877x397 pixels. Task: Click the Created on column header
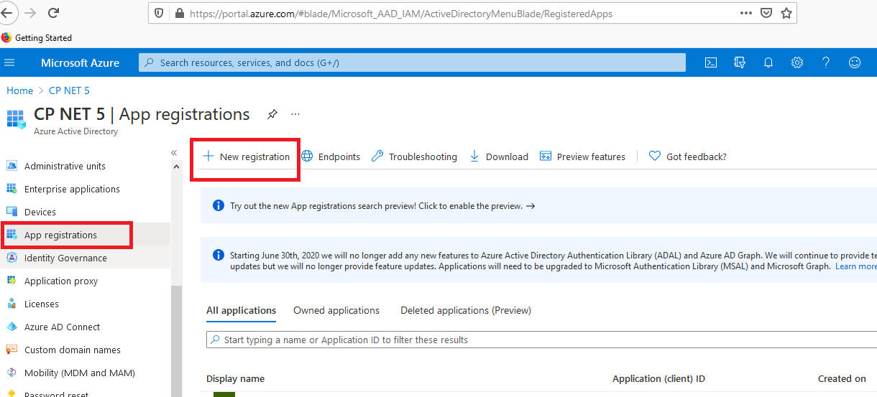tap(842, 378)
